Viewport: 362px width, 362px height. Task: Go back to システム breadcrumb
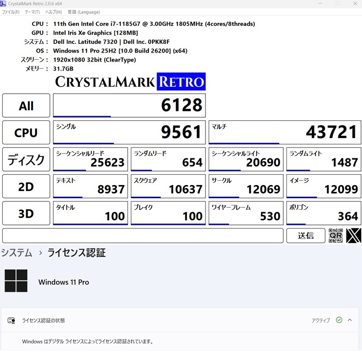16,252
